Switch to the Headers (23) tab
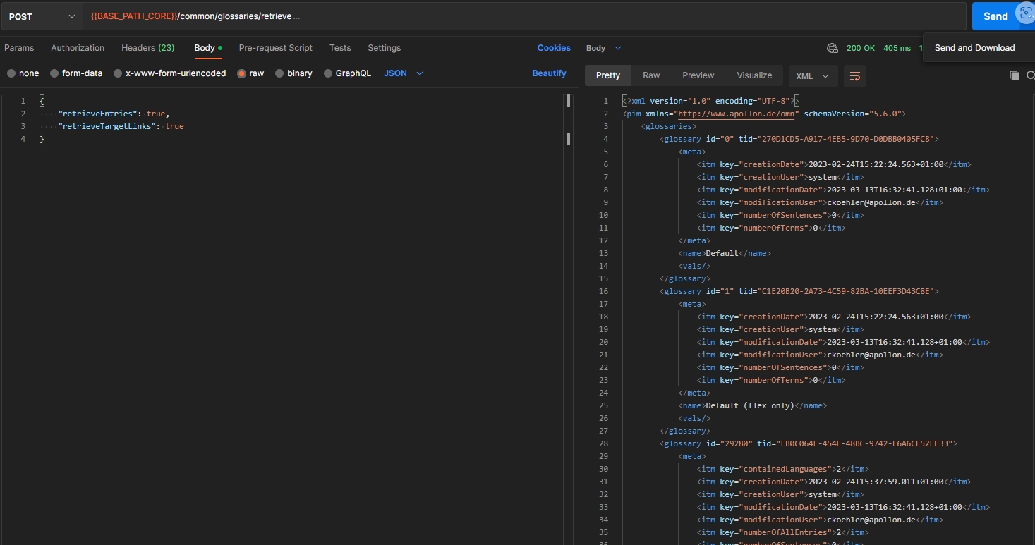Screen dimensions: 1035x545 (x=147, y=48)
